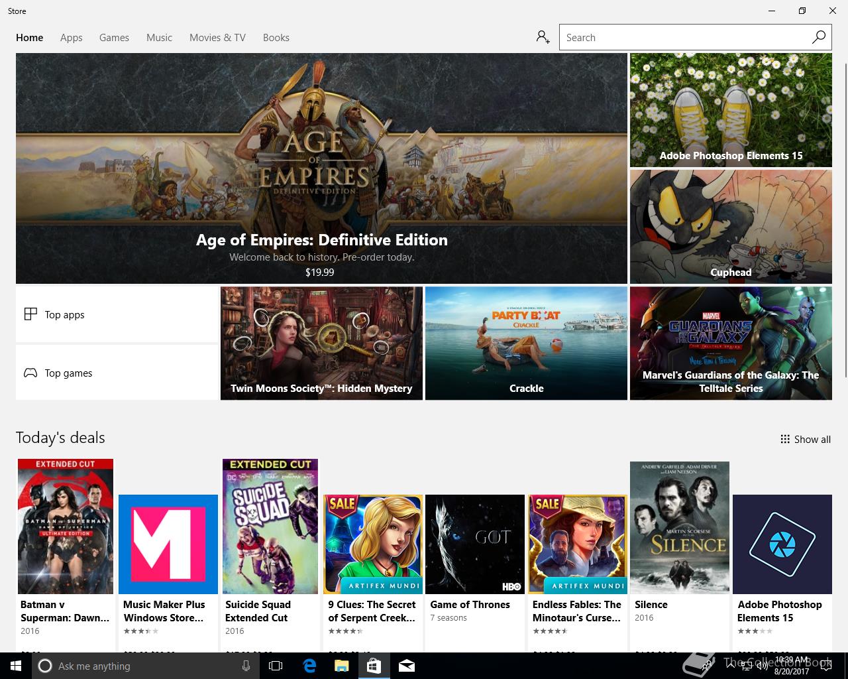Click the Ask me anything search box

pyautogui.click(x=144, y=666)
